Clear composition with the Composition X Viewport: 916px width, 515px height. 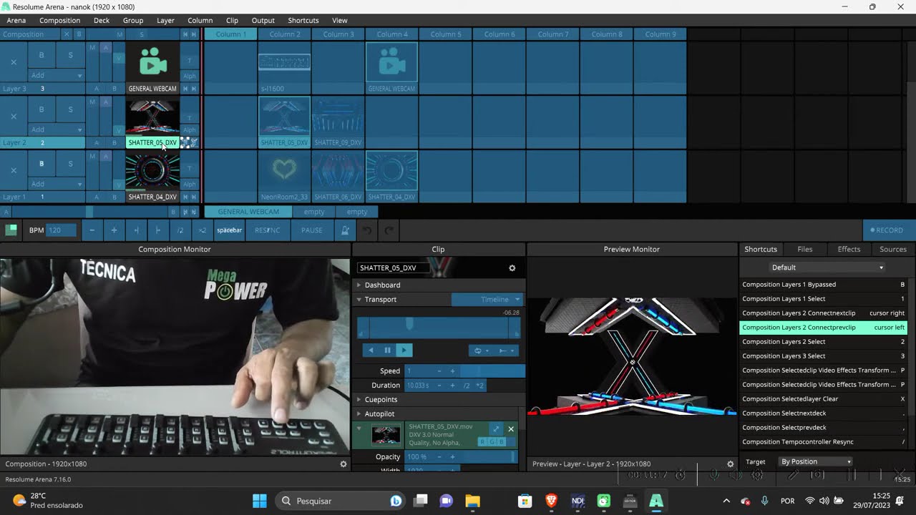click(x=67, y=34)
